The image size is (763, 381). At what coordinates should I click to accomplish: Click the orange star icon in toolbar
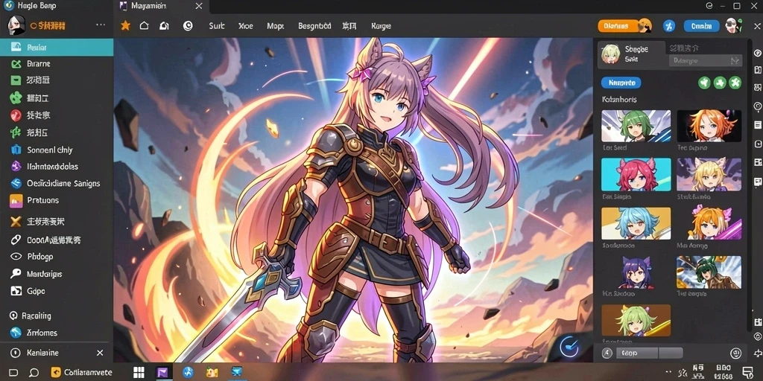pos(125,26)
